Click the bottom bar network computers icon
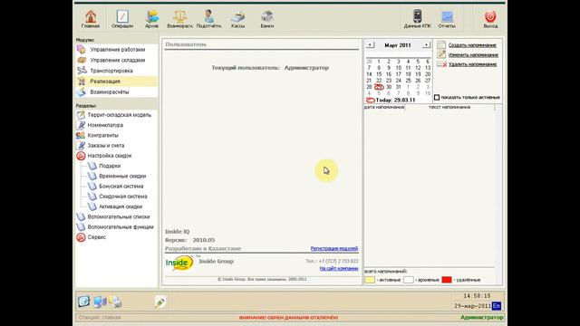The image size is (580, 326). click(x=100, y=302)
